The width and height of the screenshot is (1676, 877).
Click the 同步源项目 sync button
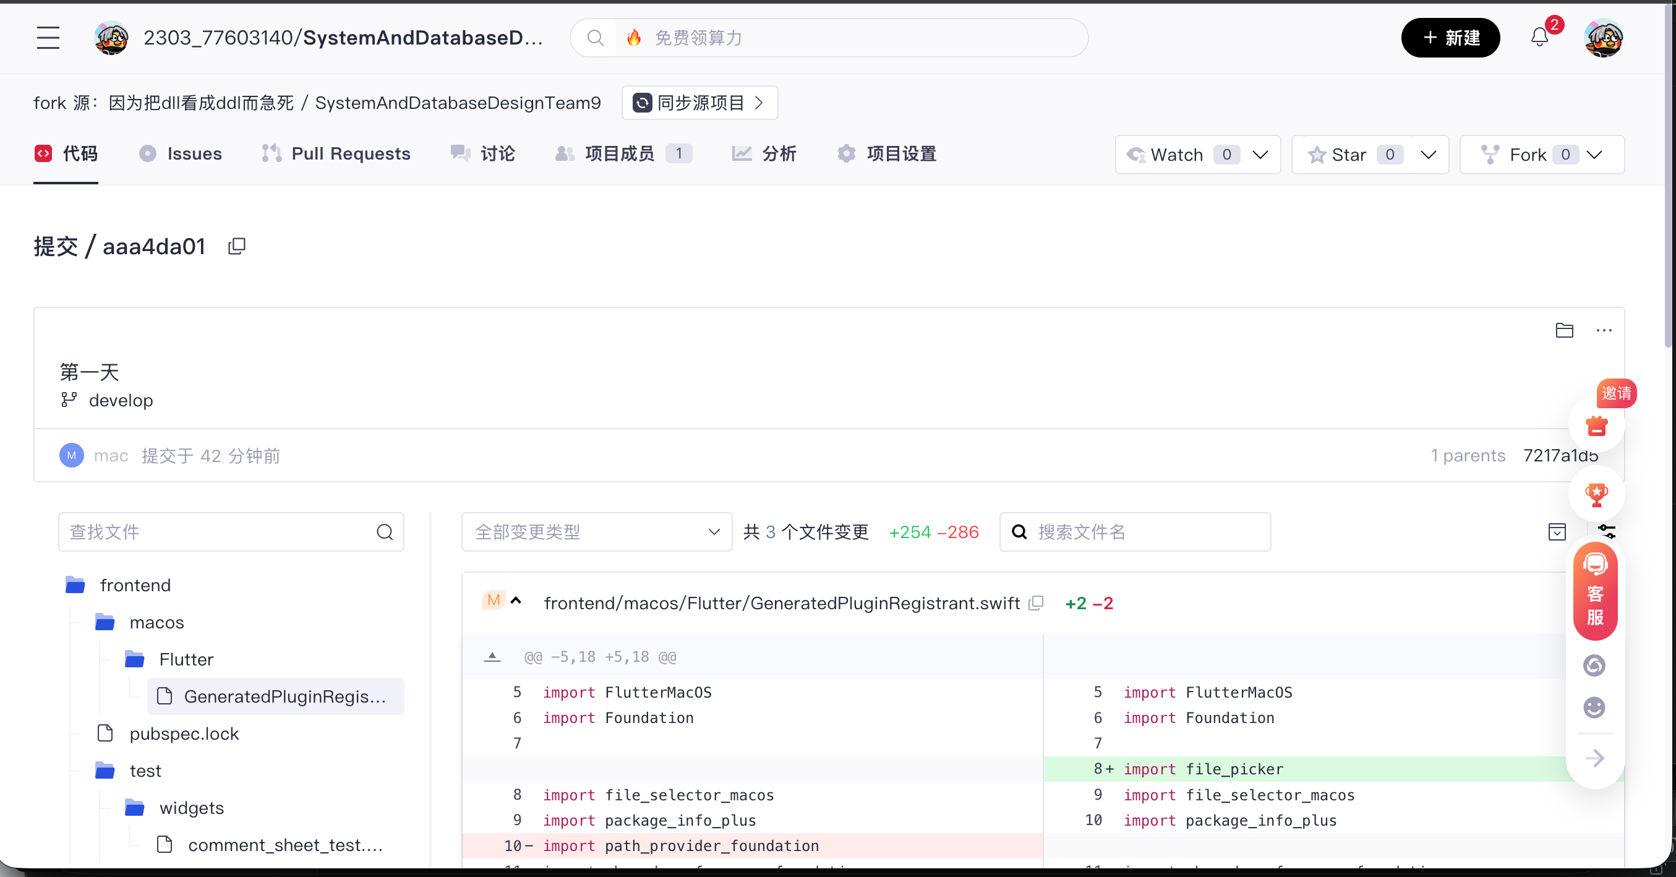[x=699, y=103]
